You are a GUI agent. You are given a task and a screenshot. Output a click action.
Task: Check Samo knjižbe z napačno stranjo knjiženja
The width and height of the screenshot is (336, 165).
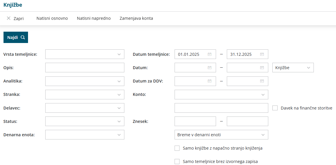177,148
